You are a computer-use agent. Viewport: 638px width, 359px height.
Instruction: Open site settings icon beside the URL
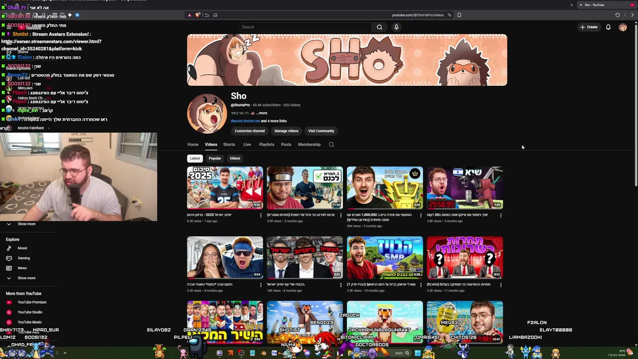tap(449, 15)
